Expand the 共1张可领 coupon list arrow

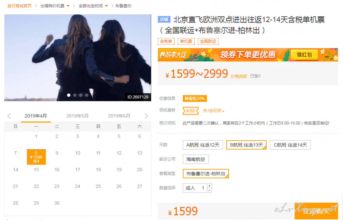[223, 111]
